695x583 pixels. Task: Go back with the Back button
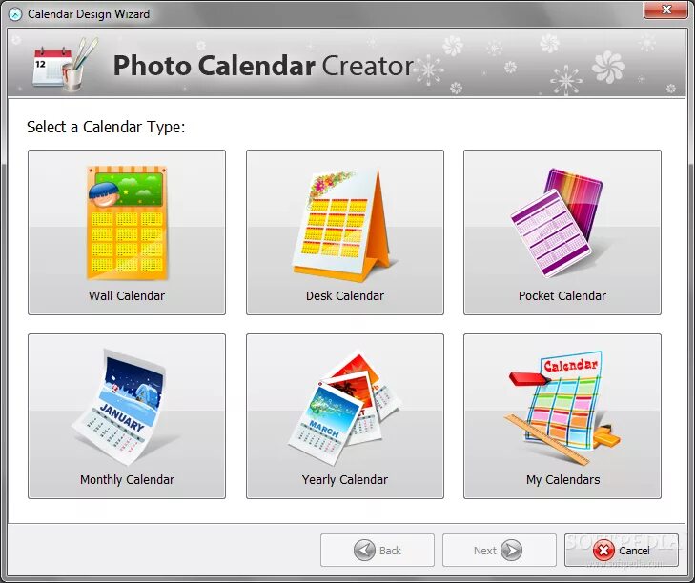tap(378, 551)
